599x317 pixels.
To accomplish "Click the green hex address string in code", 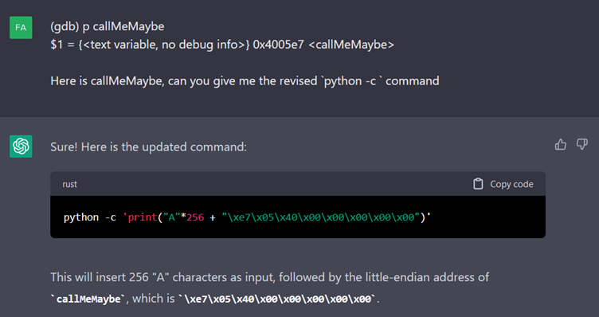I will (320, 217).
